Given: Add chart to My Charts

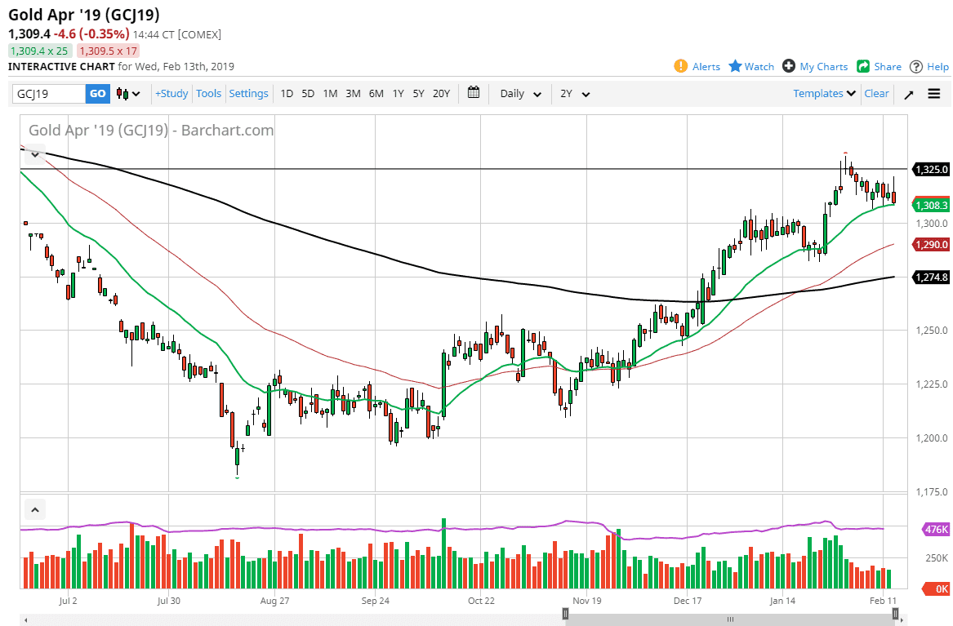Looking at the screenshot, I should tap(789, 66).
